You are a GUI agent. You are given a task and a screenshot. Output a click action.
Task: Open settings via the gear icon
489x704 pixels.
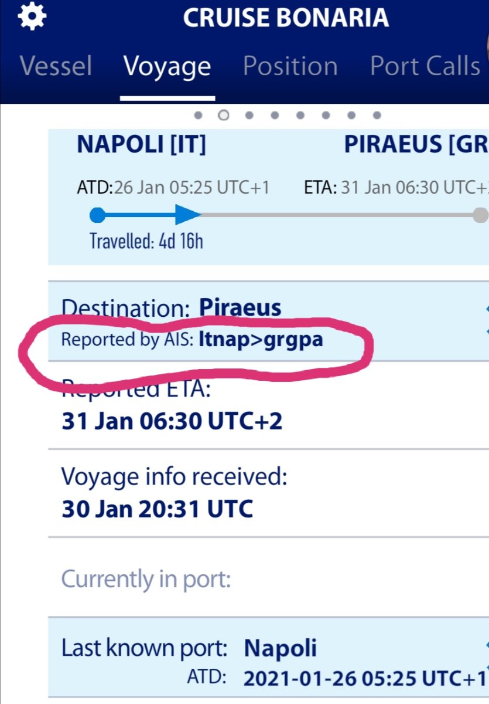pyautogui.click(x=31, y=18)
